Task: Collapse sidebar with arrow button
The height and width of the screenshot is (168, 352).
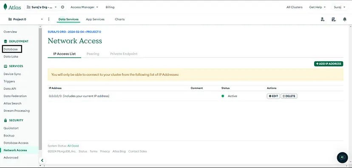Action: (x=42, y=160)
